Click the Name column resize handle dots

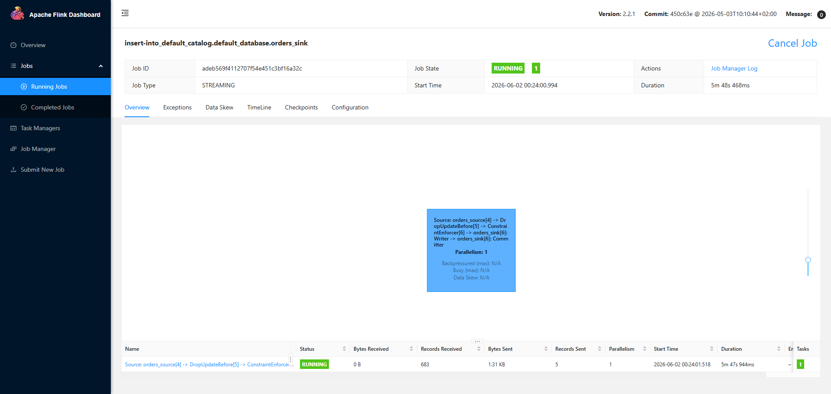tap(290, 359)
